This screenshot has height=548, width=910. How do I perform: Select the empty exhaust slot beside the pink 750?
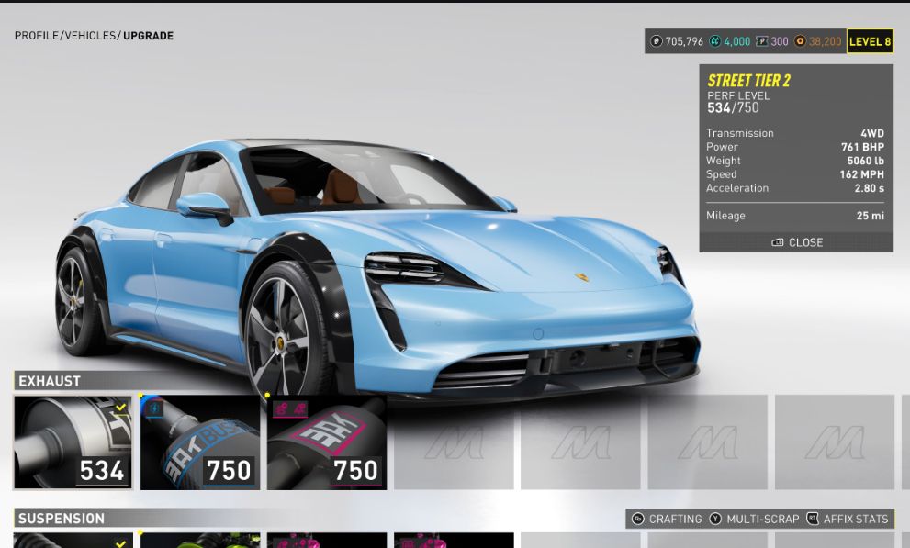454,442
